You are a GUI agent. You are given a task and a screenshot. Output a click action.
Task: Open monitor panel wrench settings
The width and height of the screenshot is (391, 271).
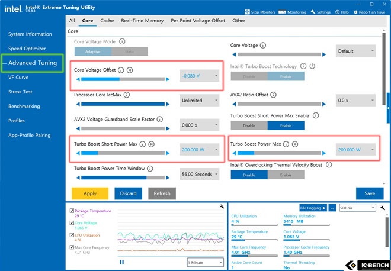click(383, 208)
